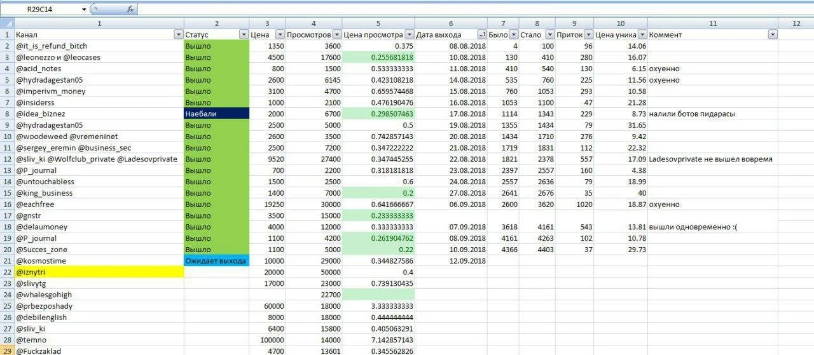Image resolution: width=814 pixels, height=355 pixels.
Task: Click the views cell 13601
Action: pos(313,351)
